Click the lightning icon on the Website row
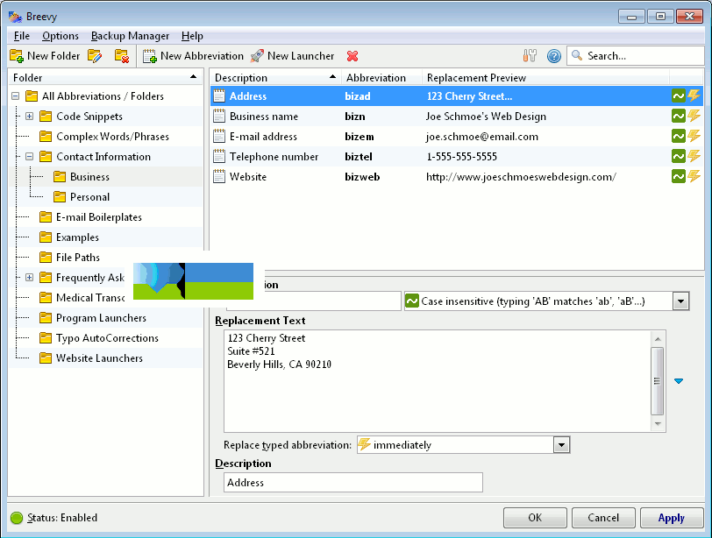The height and width of the screenshot is (538, 712). coord(694,176)
